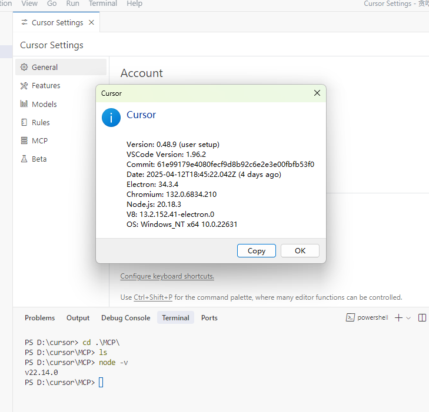Click the blue Cursor title in dialog
Viewport: 429px width, 412px height.
click(x=141, y=115)
